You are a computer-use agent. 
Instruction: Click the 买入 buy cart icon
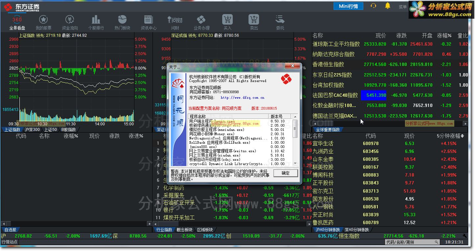click(227, 22)
